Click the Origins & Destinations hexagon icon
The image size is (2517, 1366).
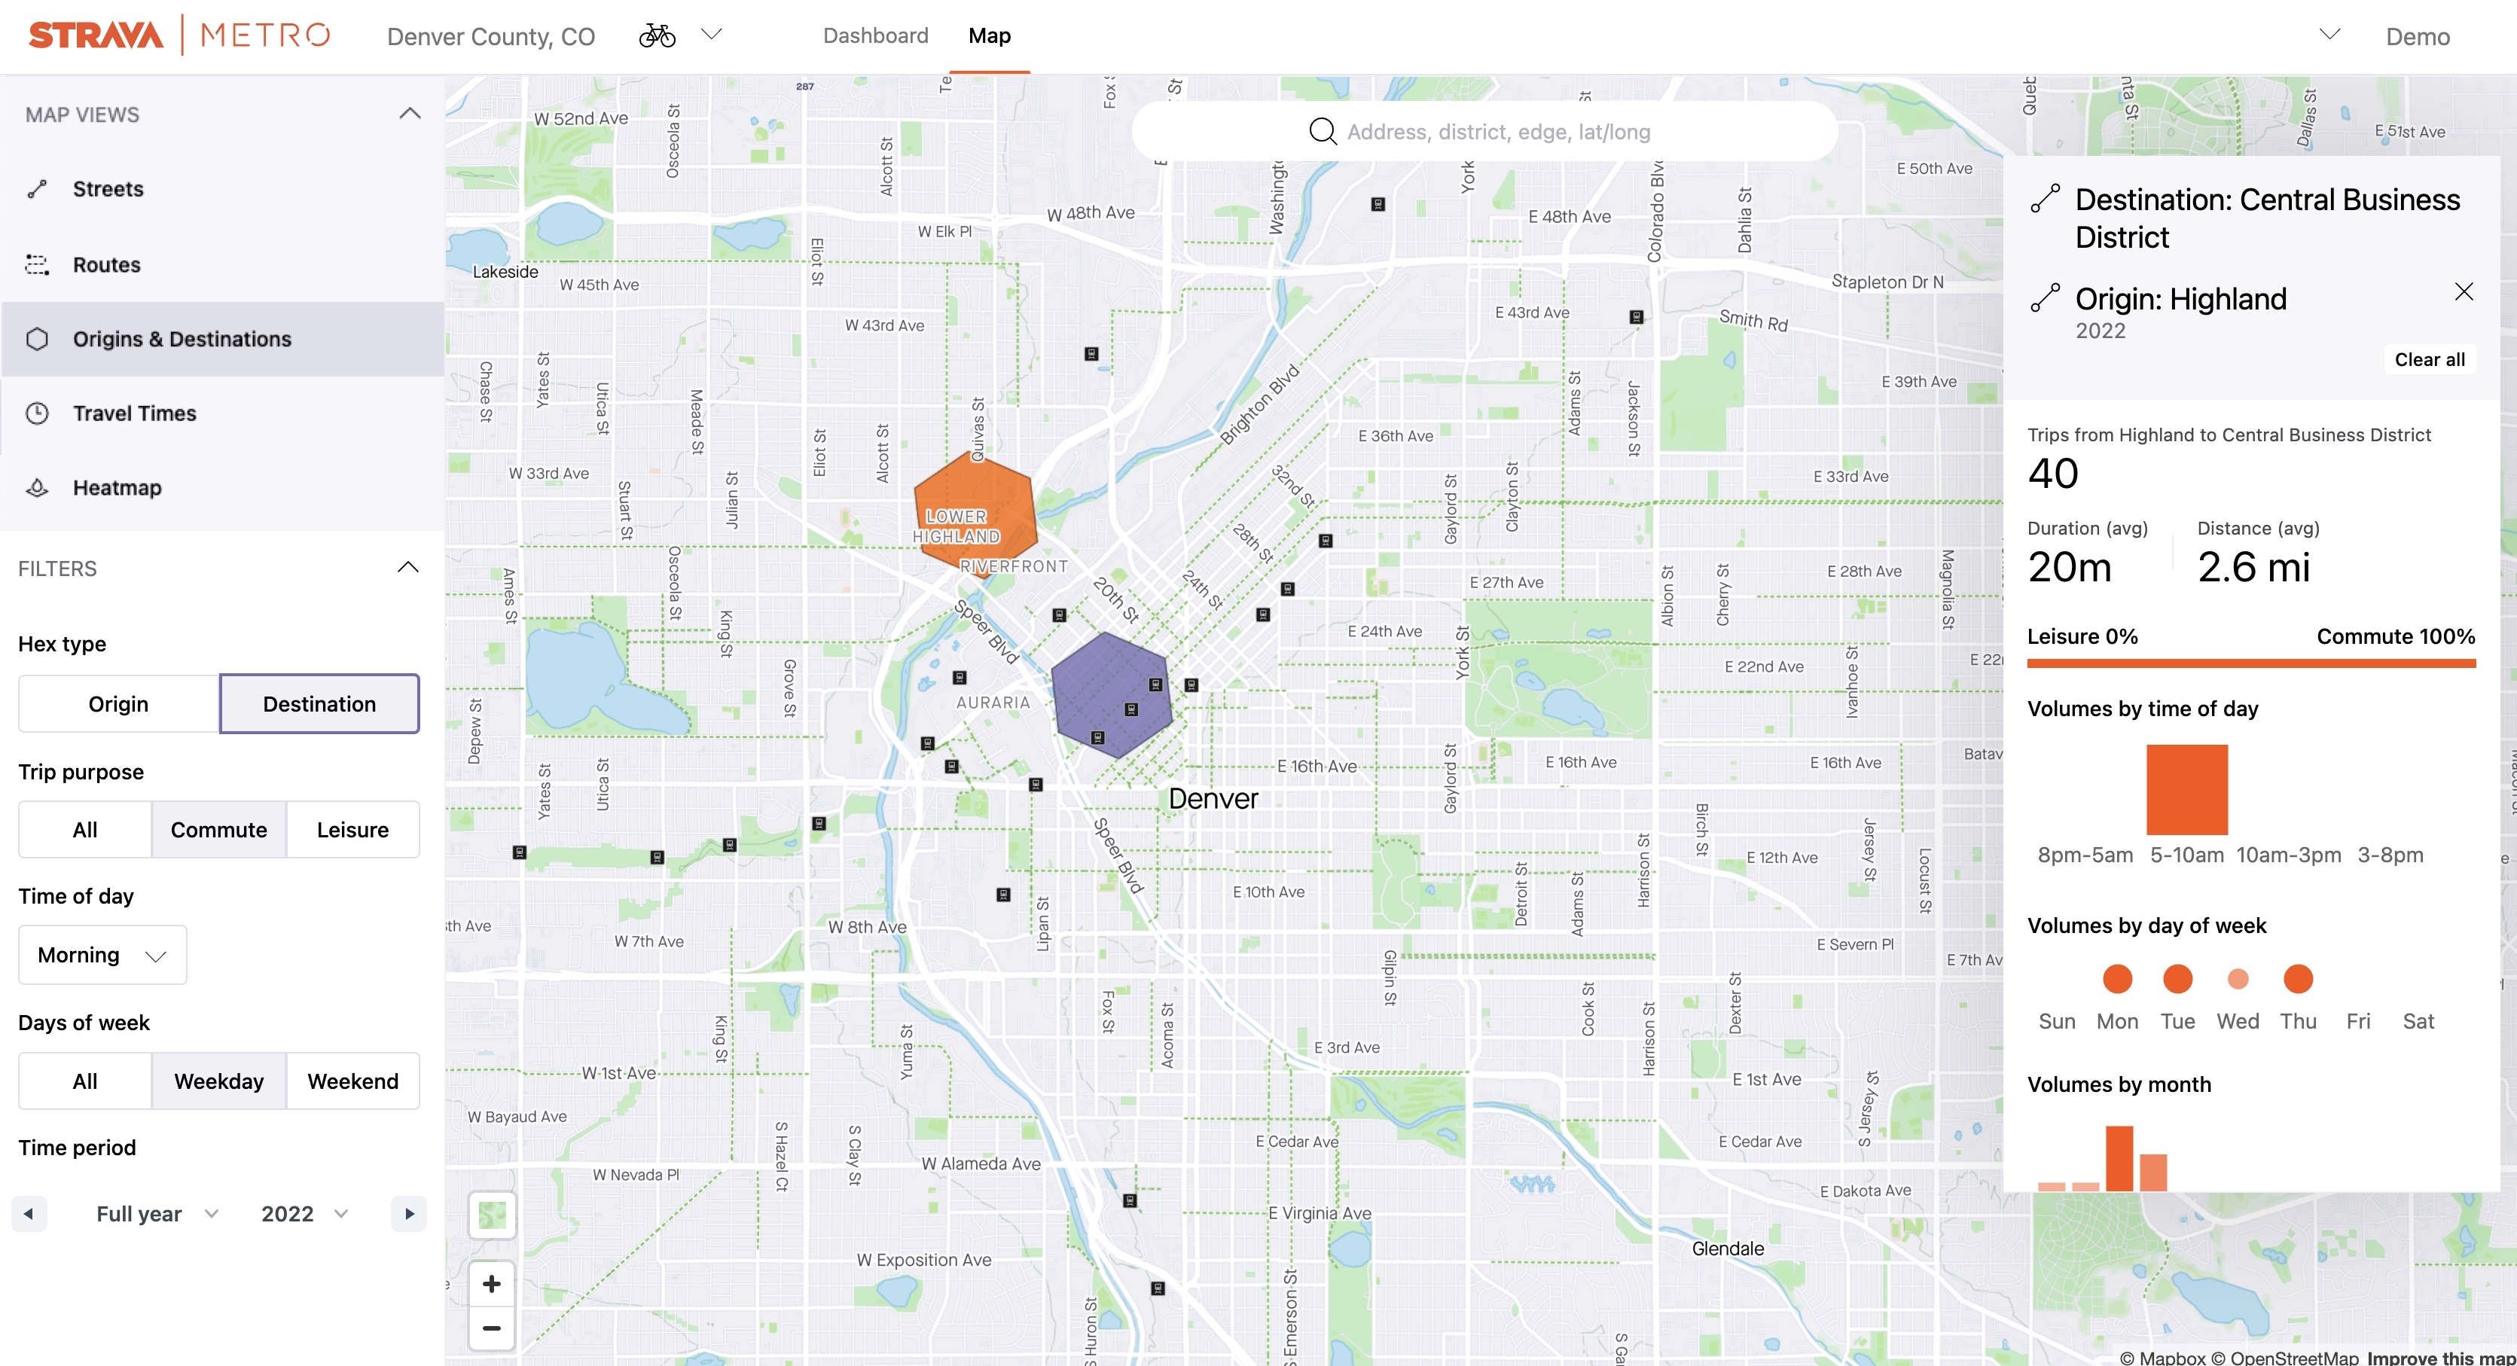[x=37, y=339]
